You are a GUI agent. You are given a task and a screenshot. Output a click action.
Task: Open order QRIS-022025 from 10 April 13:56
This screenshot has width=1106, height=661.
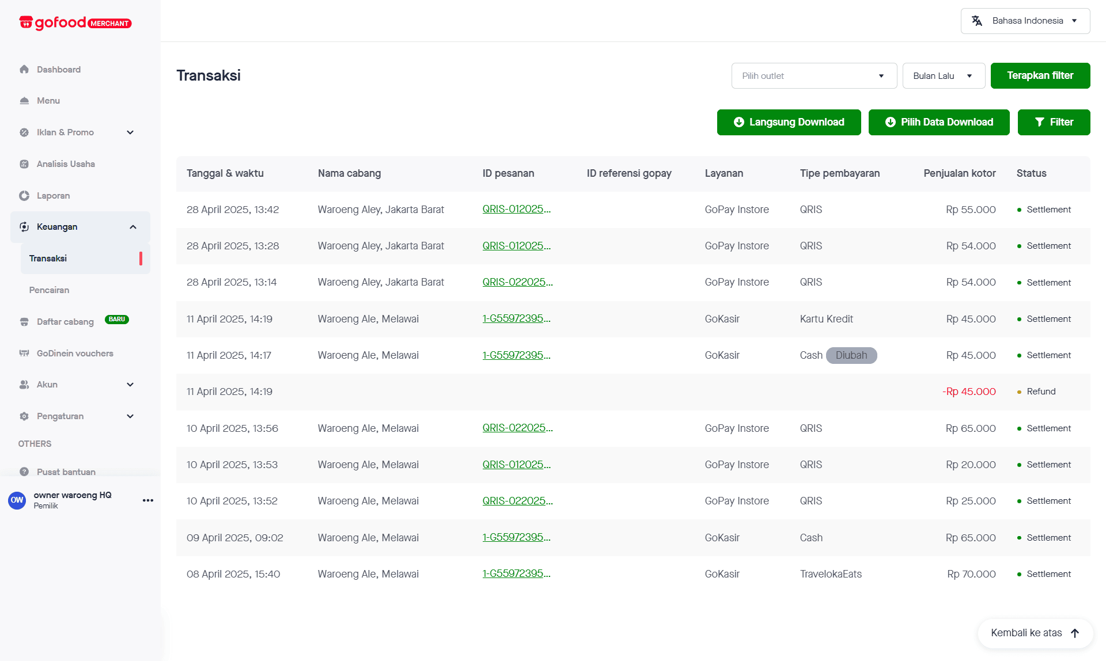coord(518,428)
